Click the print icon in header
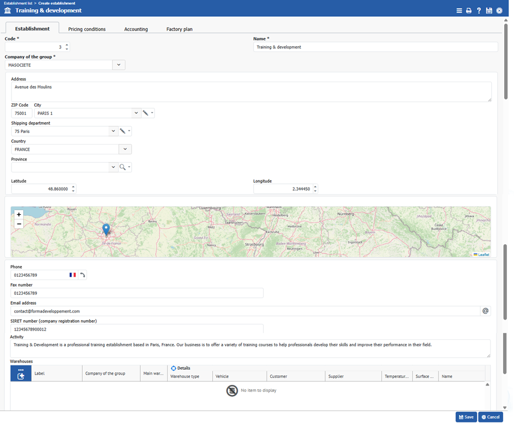Image resolution: width=514 pixels, height=423 pixels. pos(469,10)
